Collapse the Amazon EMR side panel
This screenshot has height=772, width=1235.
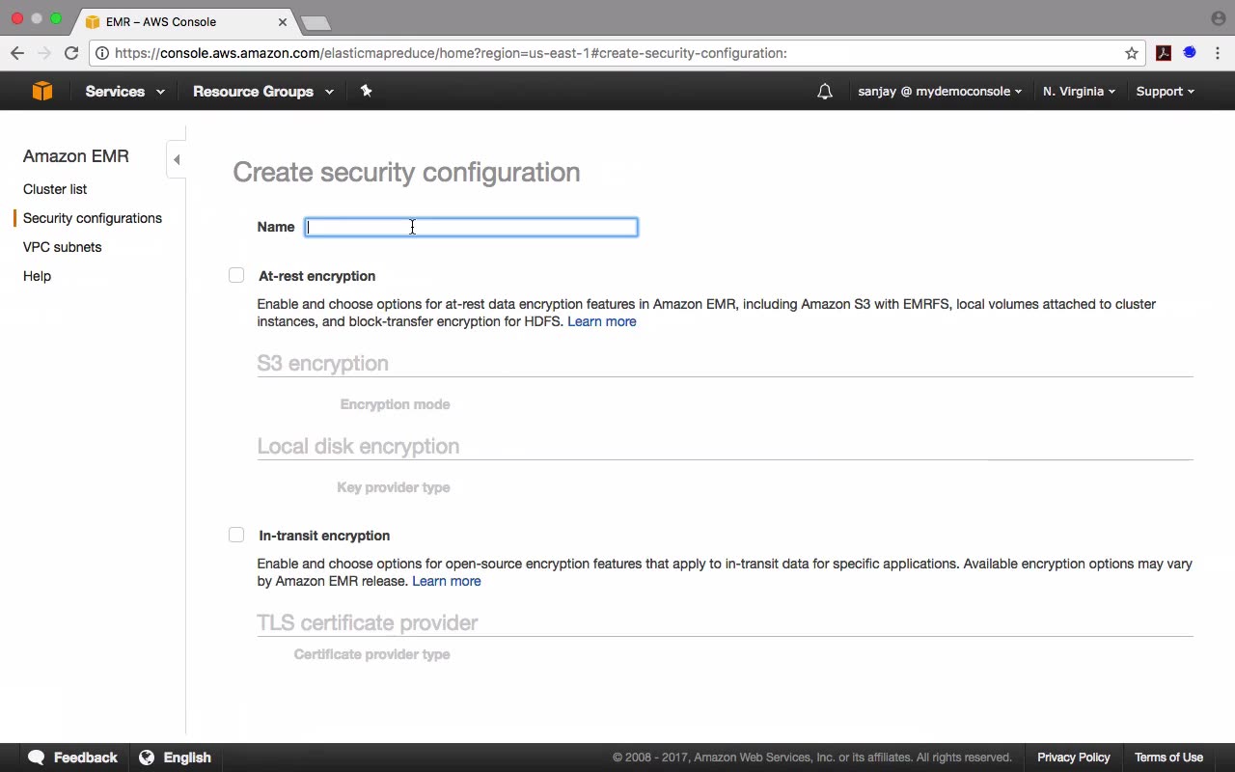pos(177,159)
